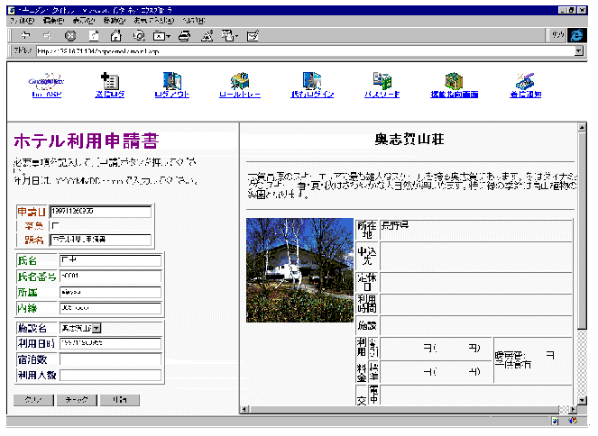The height and width of the screenshot is (436, 598).
Task: Click the 宿泊数 input field
Action: pos(110,359)
